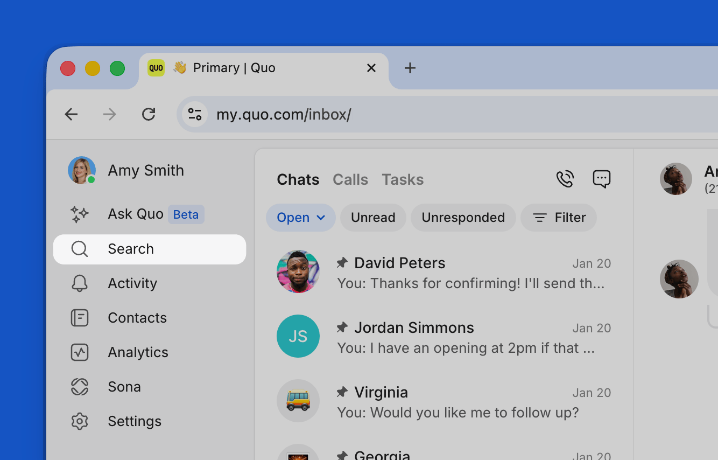Click the browser forward arrow
Viewport: 718px width, 460px height.
(x=110, y=114)
